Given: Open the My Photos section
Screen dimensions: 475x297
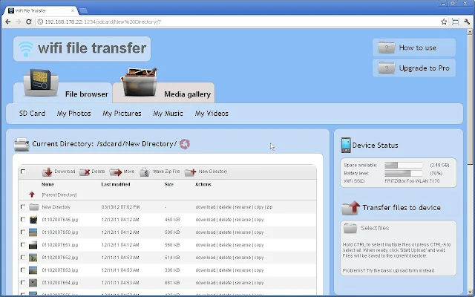Looking at the screenshot, I should coord(74,114).
